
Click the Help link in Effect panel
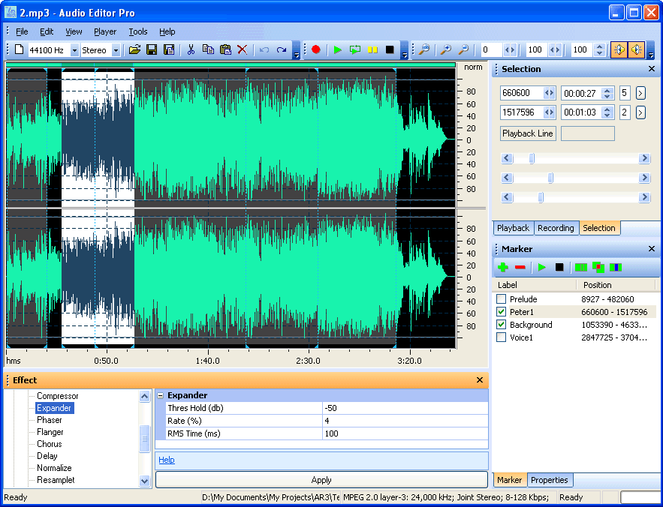(x=167, y=460)
